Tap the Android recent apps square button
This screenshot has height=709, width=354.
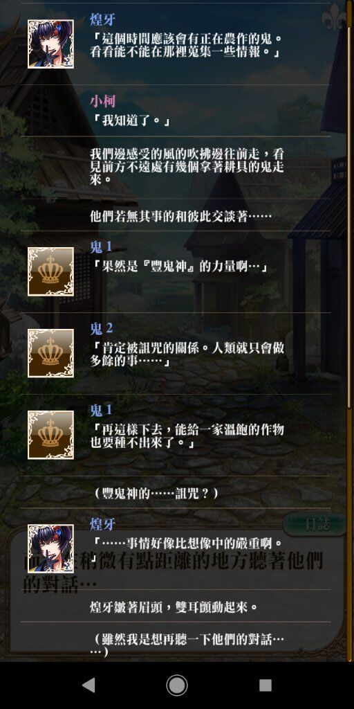pyautogui.click(x=265, y=685)
